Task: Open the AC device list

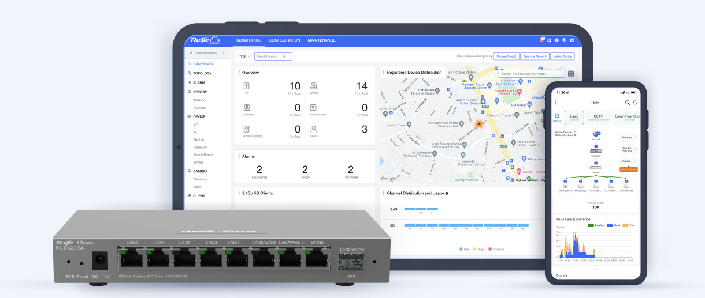Action: [x=196, y=132]
